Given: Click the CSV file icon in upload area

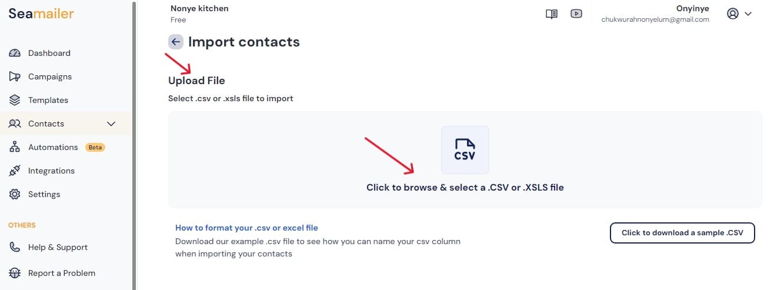Looking at the screenshot, I should click(x=465, y=149).
